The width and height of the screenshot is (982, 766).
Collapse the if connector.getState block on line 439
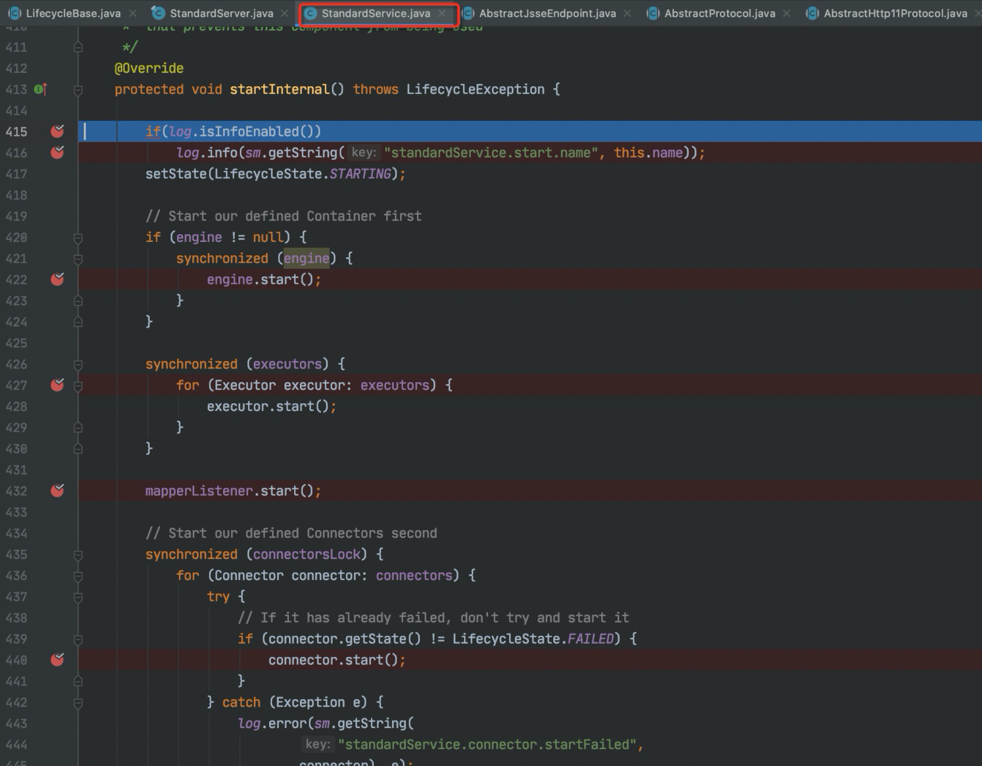pyautogui.click(x=78, y=639)
